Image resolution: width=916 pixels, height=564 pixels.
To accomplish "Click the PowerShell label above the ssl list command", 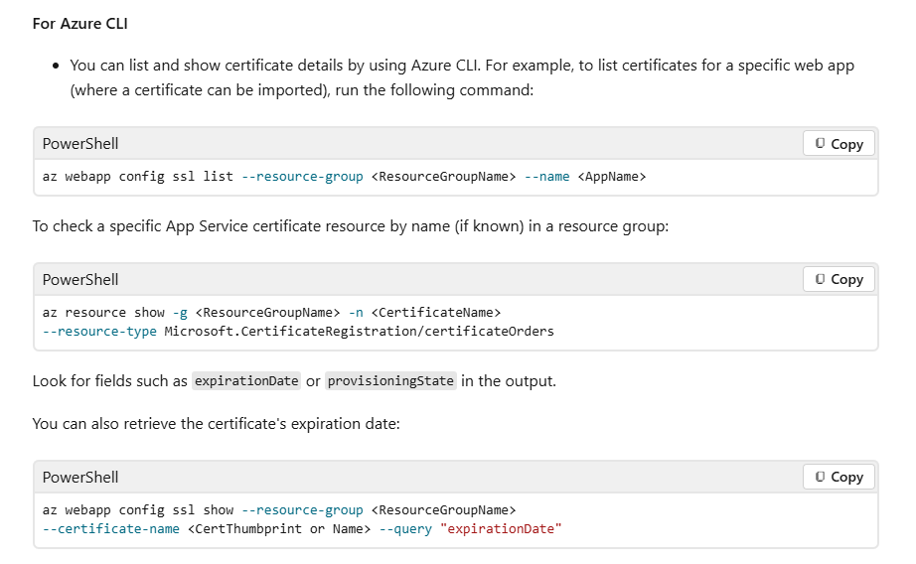I will click(80, 144).
